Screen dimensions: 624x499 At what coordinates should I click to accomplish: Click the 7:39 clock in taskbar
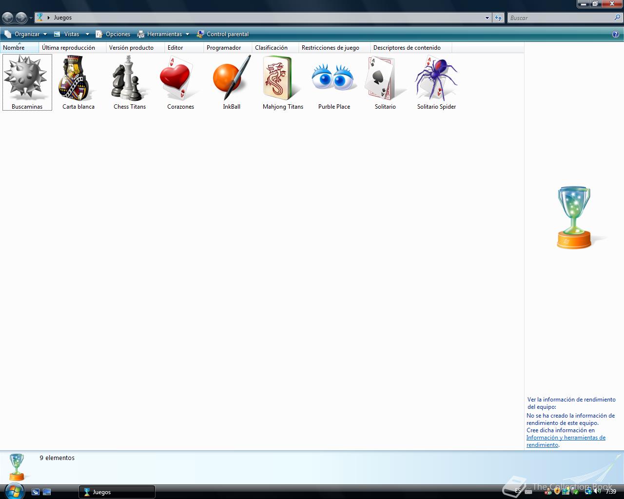[611, 492]
